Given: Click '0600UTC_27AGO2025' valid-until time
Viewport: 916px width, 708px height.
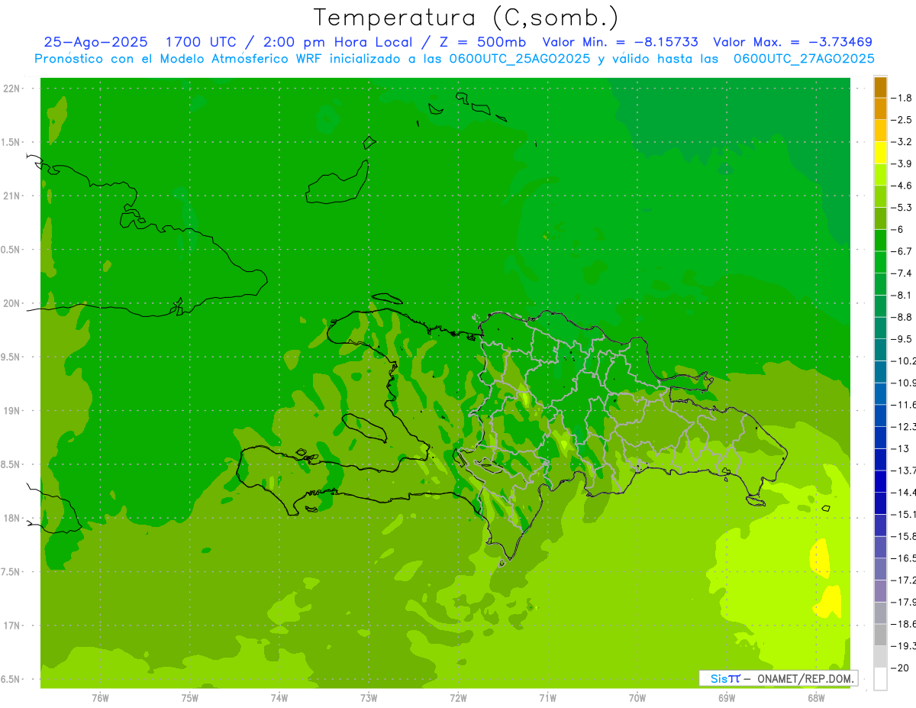Looking at the screenshot, I should point(805,59).
